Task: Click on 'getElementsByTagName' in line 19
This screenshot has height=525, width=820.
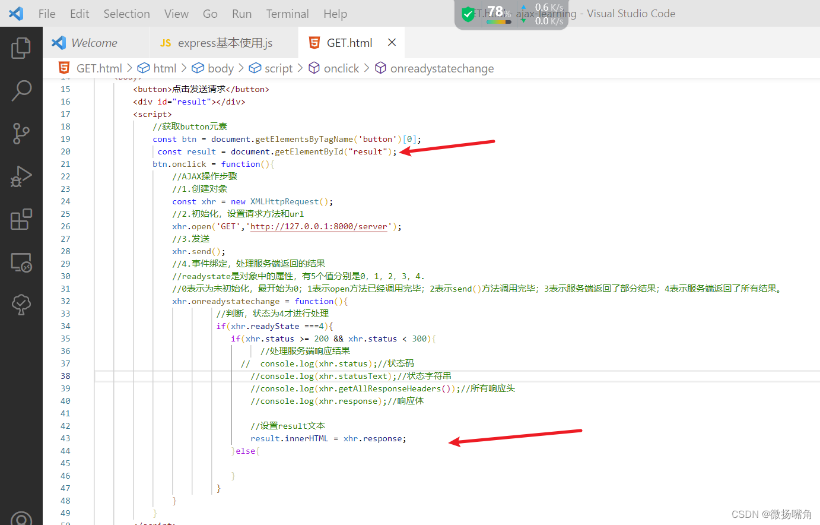Action: click(x=304, y=139)
